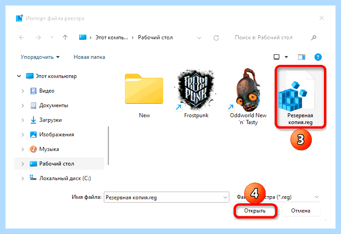The image size is (341, 234).
Task: Select 'Рабочий стол' breadcrumb segment
Action: tap(155, 37)
